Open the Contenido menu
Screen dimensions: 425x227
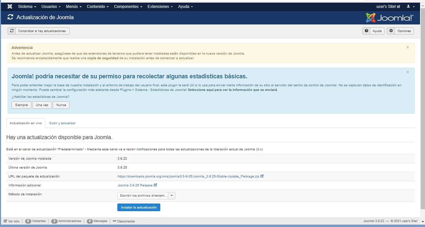[x=98, y=7]
